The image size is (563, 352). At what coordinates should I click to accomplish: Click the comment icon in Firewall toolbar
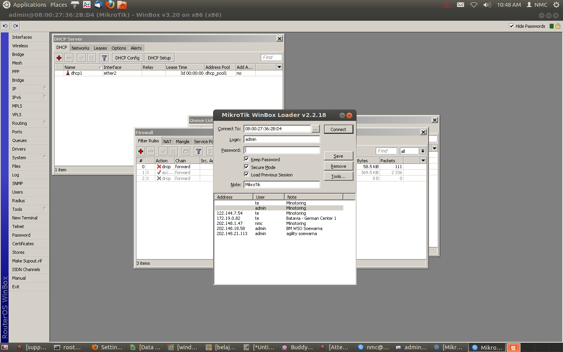(x=186, y=151)
